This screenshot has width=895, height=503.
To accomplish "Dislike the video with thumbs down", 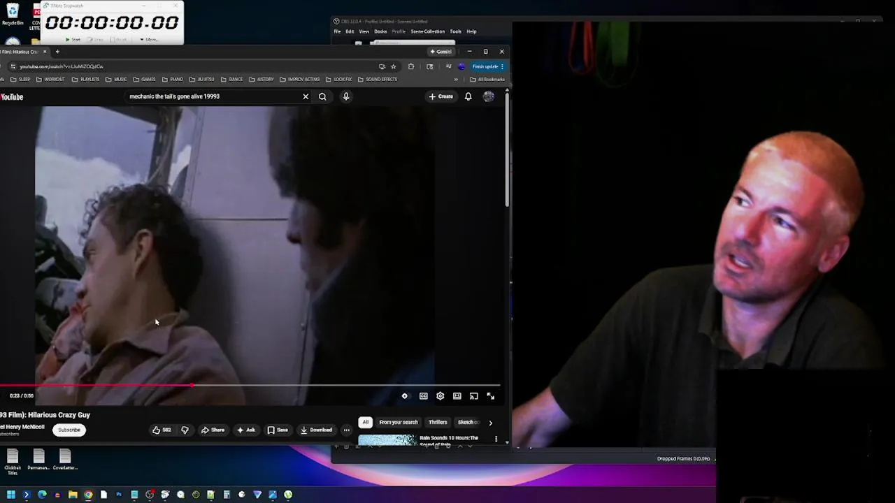I will point(185,430).
